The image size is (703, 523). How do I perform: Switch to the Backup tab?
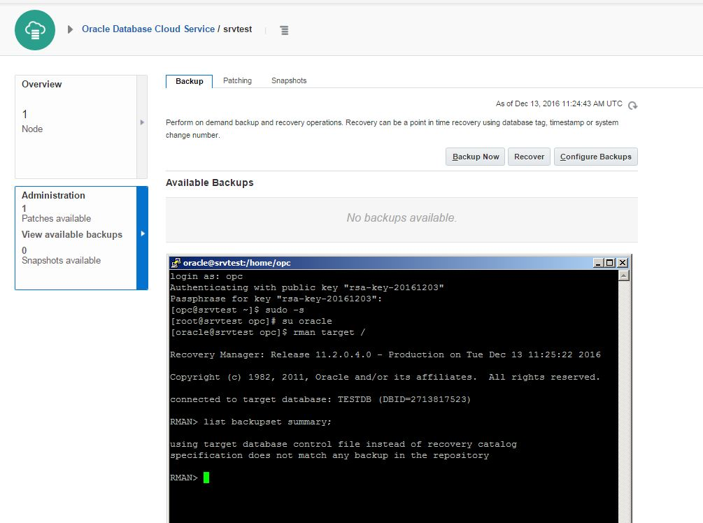pos(189,81)
